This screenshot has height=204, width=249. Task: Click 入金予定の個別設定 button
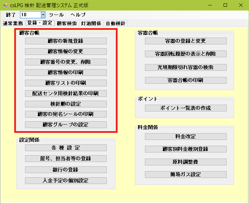click(66, 181)
